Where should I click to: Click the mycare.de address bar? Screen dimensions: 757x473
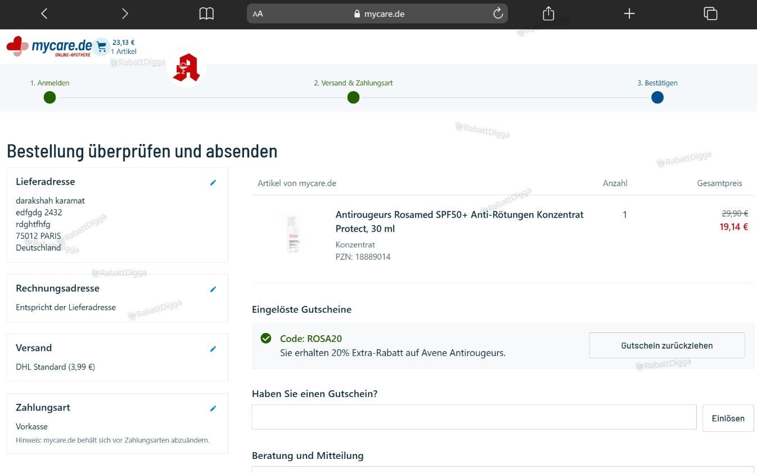tap(377, 13)
